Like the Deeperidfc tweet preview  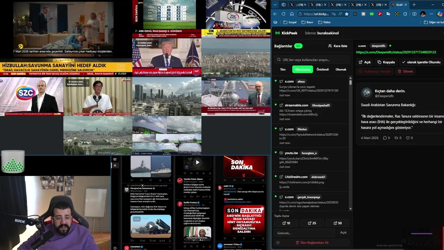410,138
